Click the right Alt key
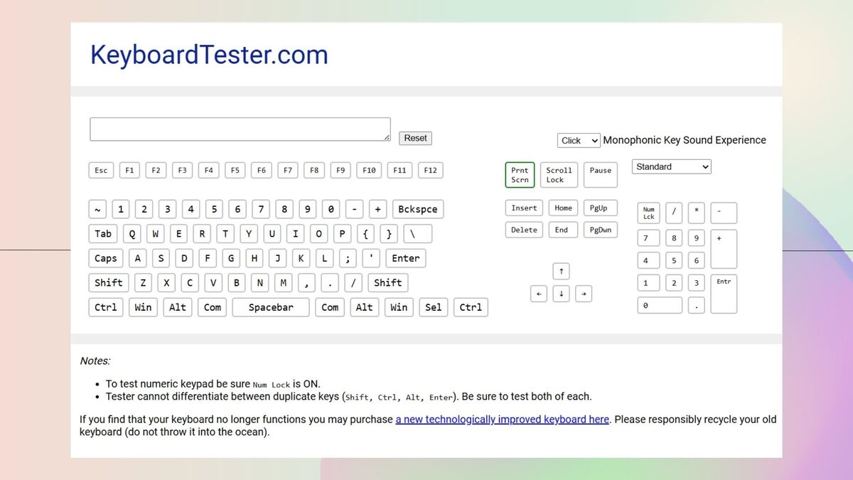Viewport: 853px width, 480px height. click(365, 307)
